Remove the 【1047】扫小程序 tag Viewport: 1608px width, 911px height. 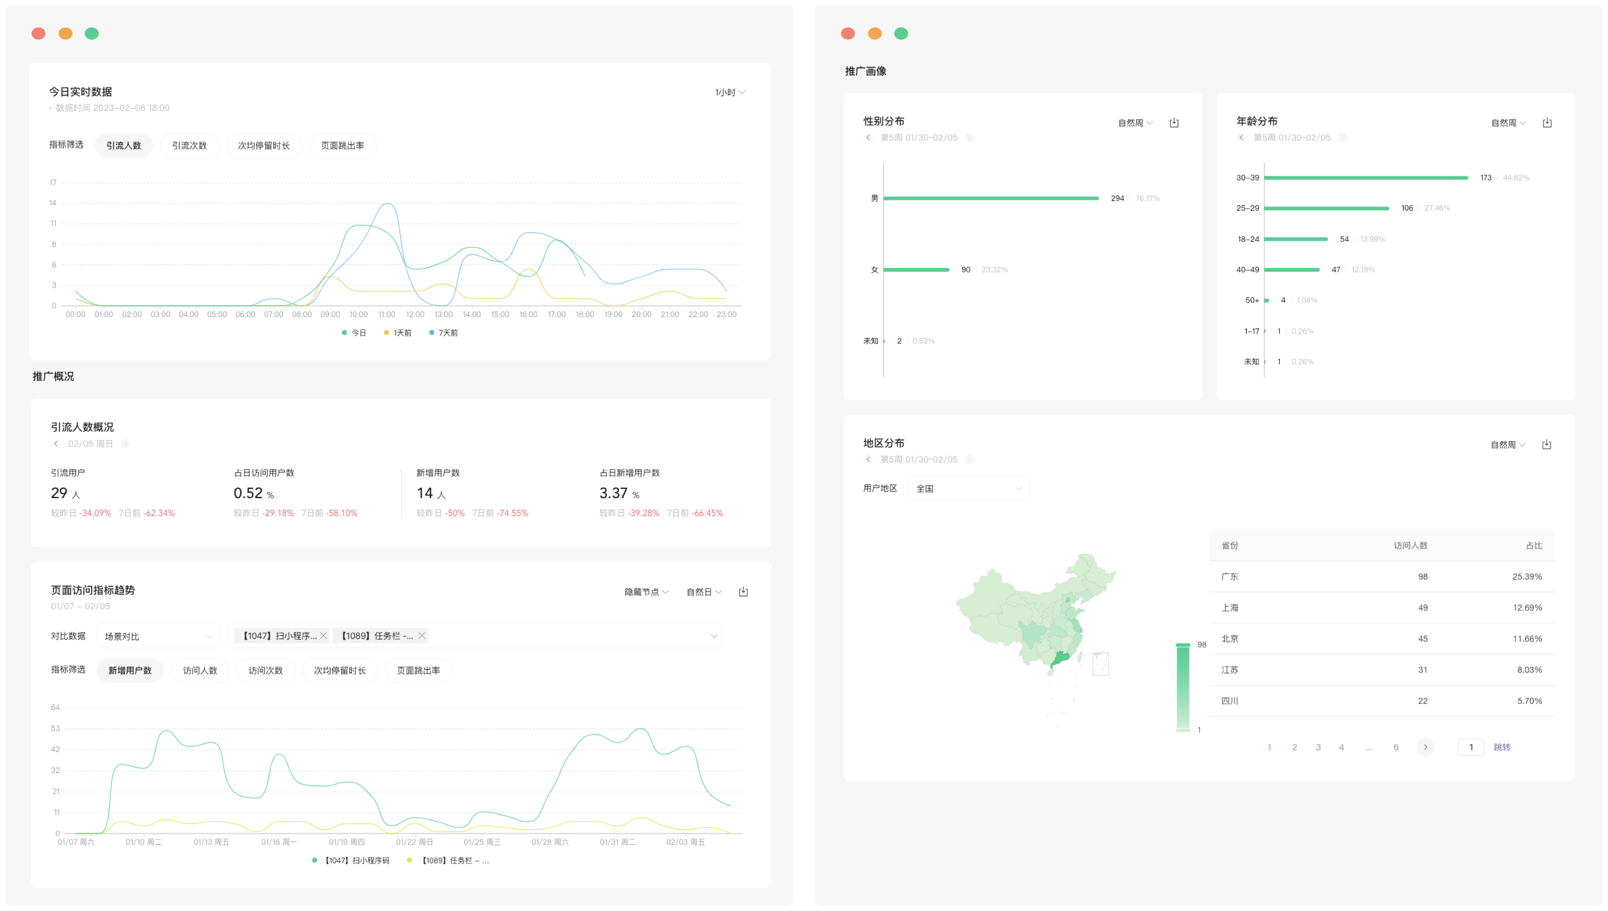click(323, 636)
